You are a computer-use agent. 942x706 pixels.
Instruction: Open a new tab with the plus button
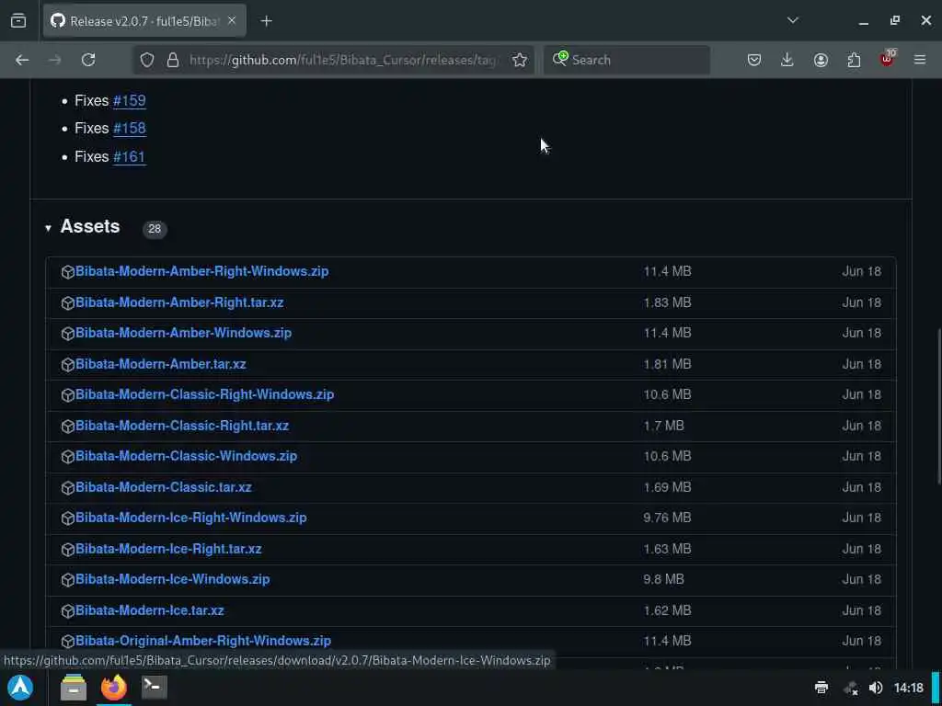pos(266,21)
